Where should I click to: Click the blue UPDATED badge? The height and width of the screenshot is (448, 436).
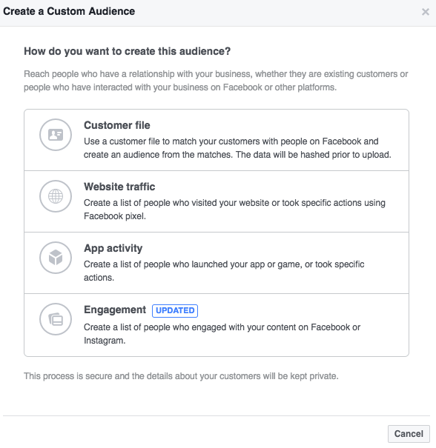point(175,310)
